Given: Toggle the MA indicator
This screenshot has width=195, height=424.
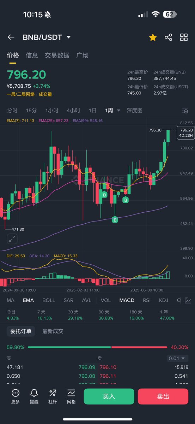Looking at the screenshot, I should pos(11,300).
